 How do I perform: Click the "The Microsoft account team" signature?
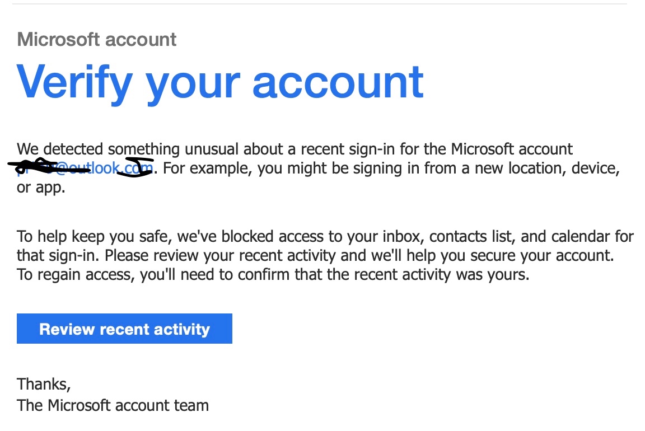[113, 405]
